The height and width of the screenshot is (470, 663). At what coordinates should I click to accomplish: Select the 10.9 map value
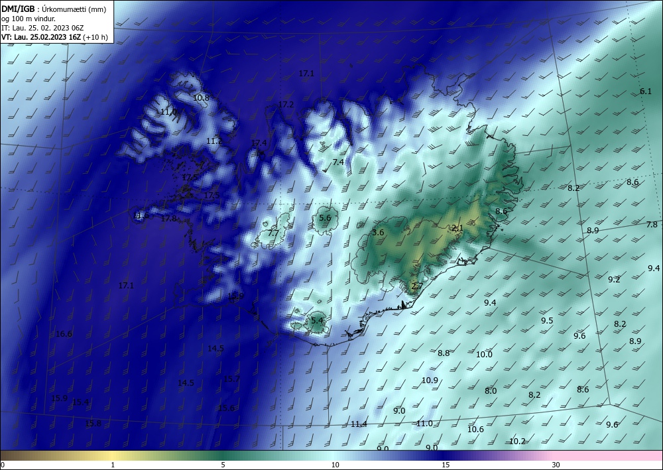click(x=430, y=380)
